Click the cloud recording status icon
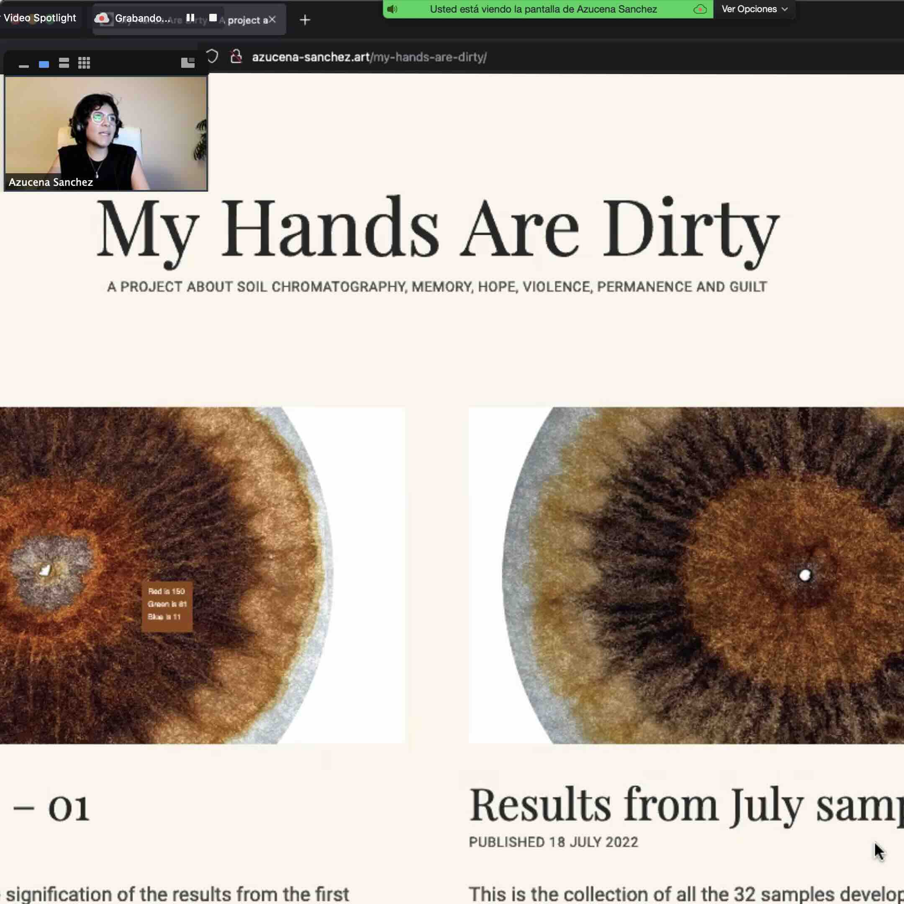Viewport: 904px width, 904px height. 102,18
